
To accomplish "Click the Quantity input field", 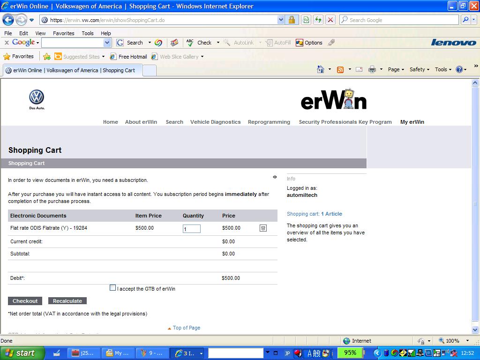I will point(192,229).
